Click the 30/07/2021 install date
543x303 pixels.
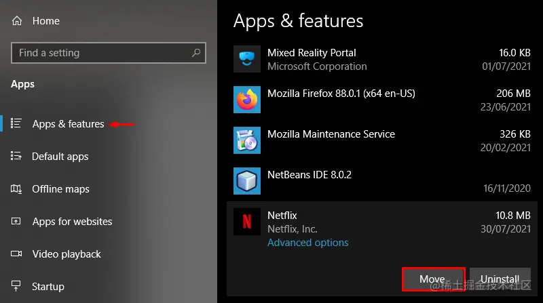pyautogui.click(x=506, y=229)
